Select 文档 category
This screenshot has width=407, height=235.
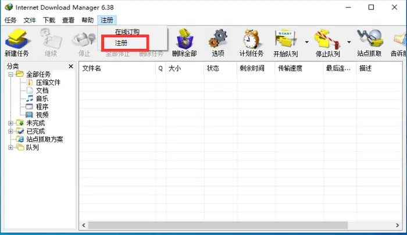tap(42, 91)
